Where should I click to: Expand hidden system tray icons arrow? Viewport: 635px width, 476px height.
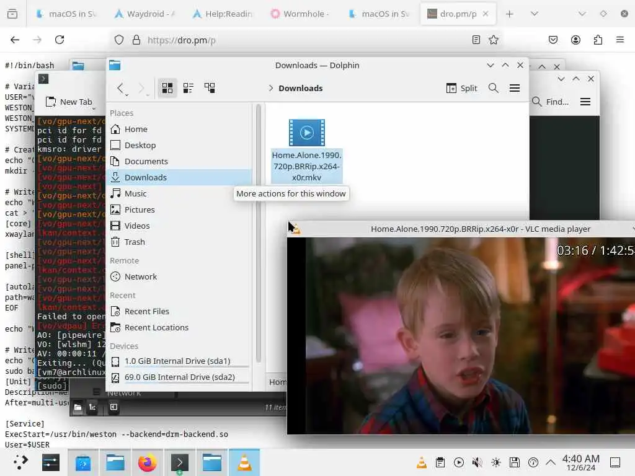tap(551, 462)
